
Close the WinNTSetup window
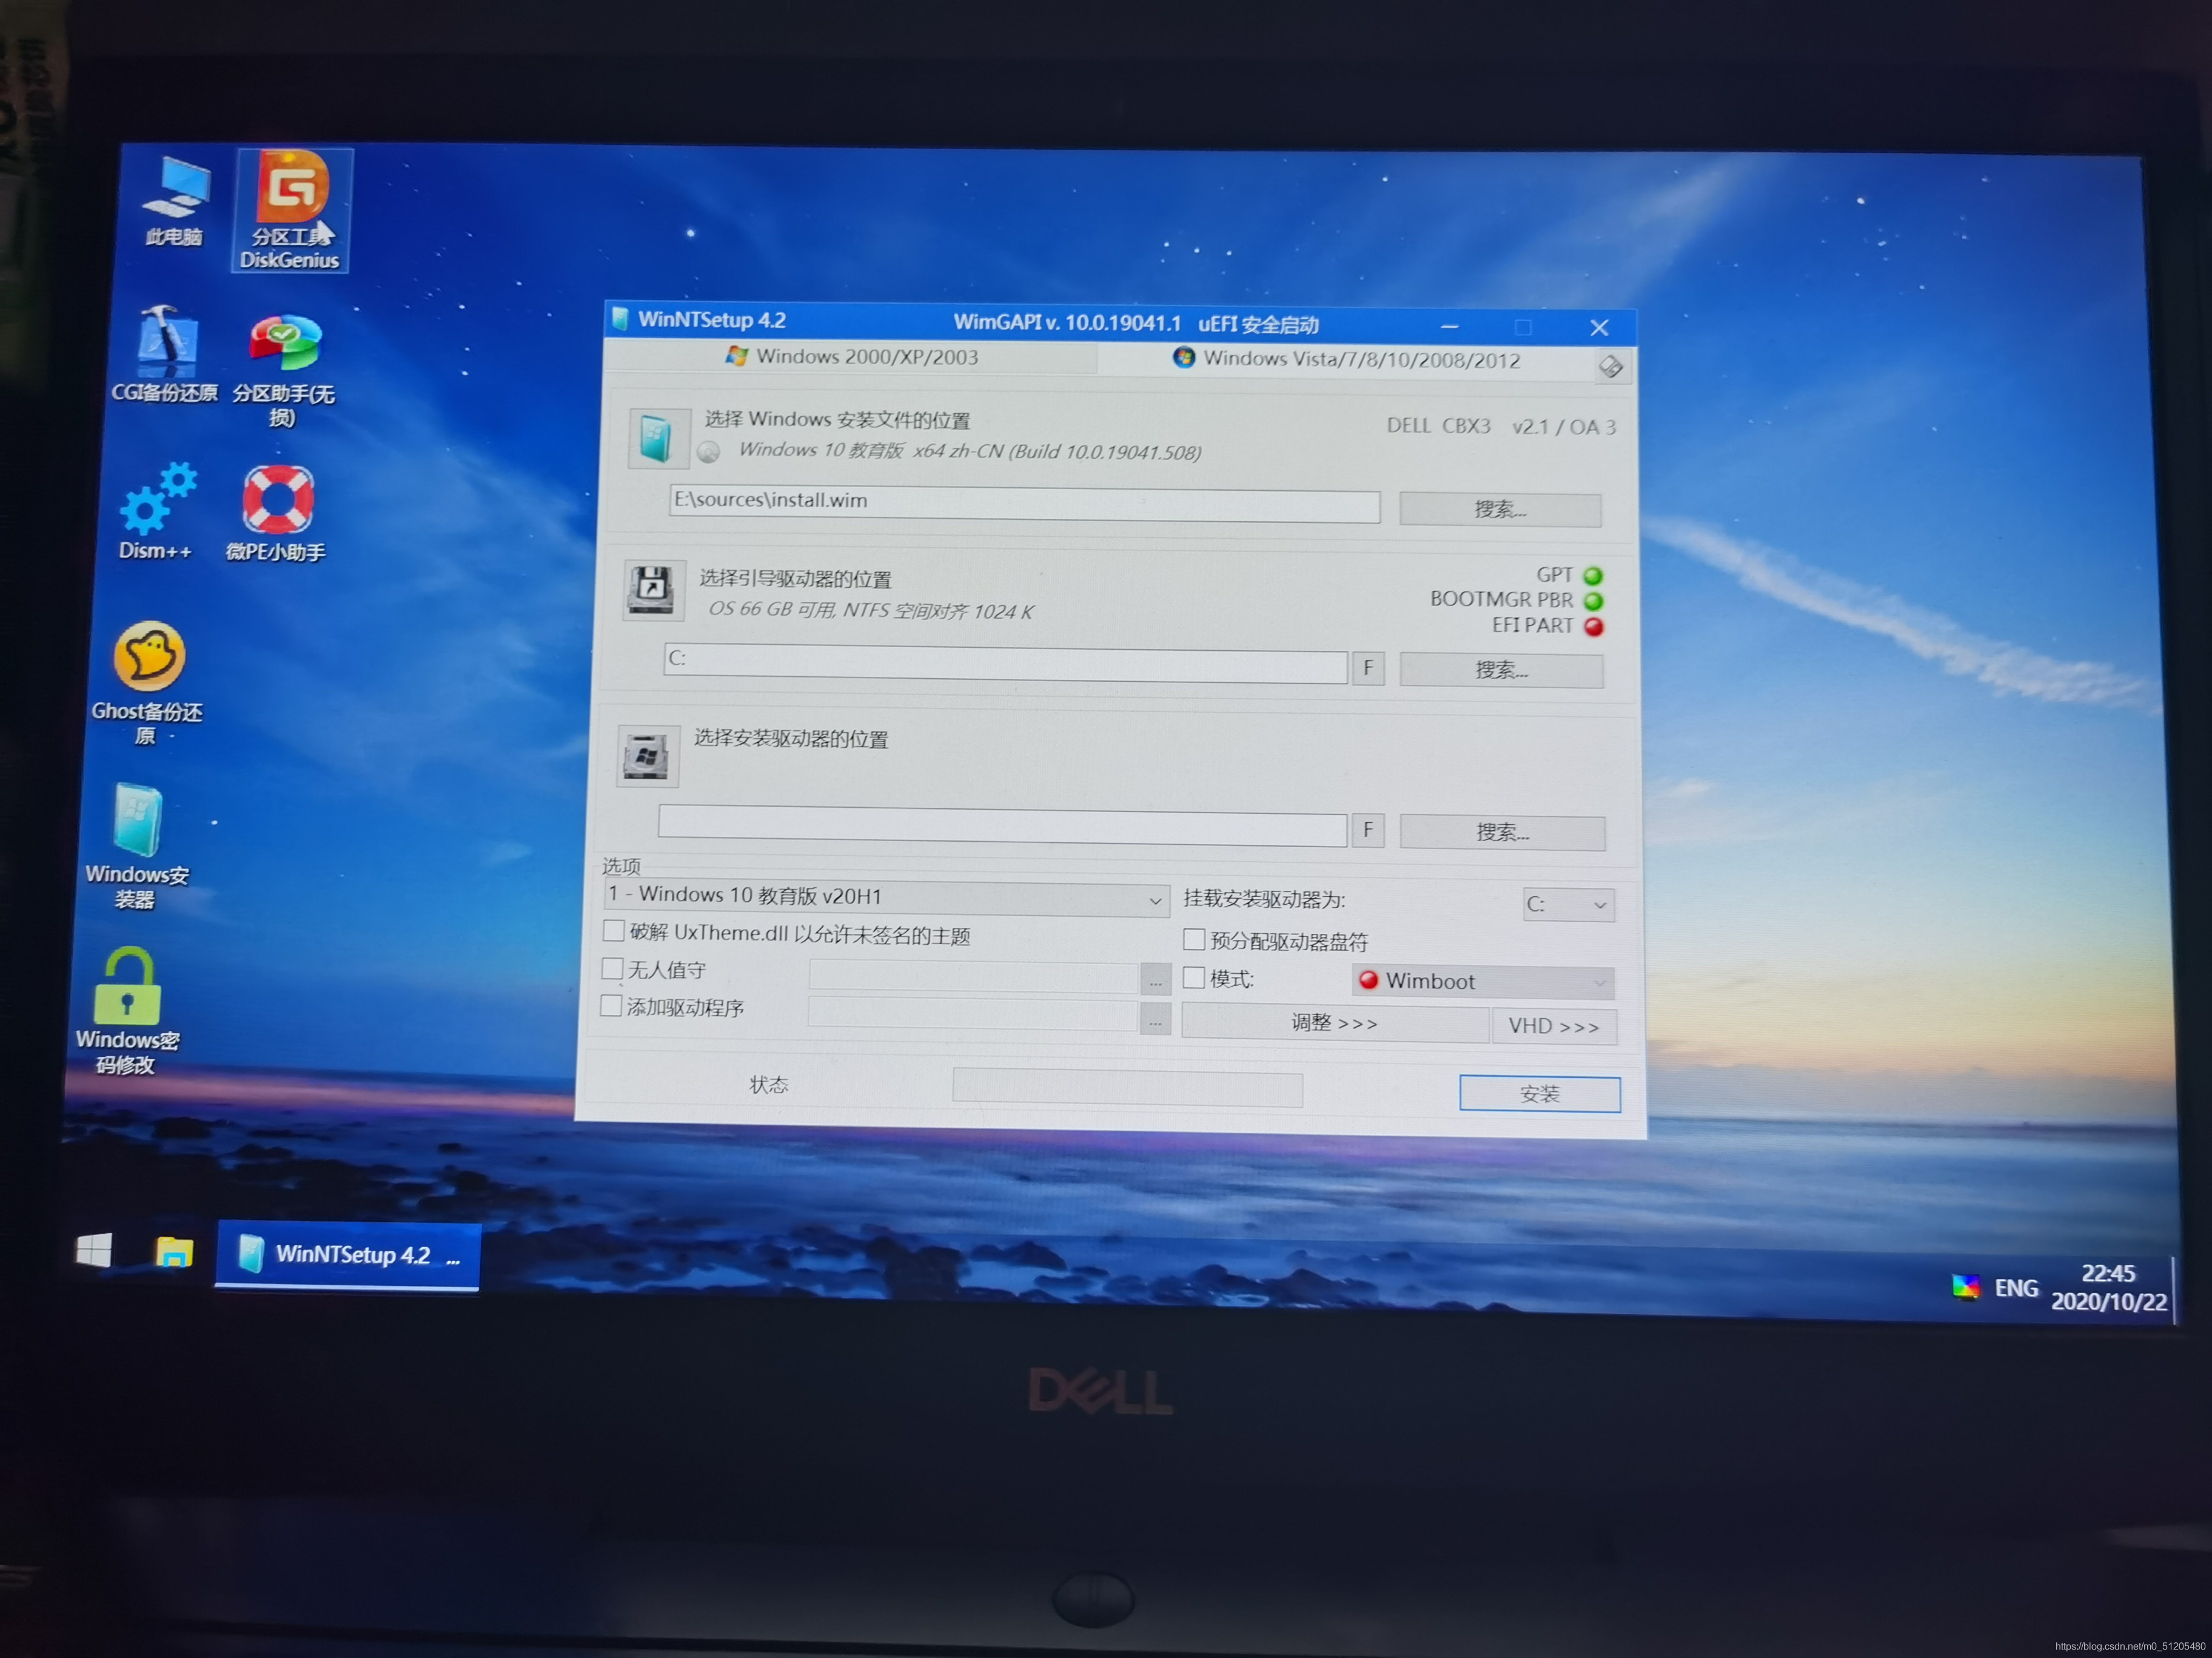[1599, 328]
